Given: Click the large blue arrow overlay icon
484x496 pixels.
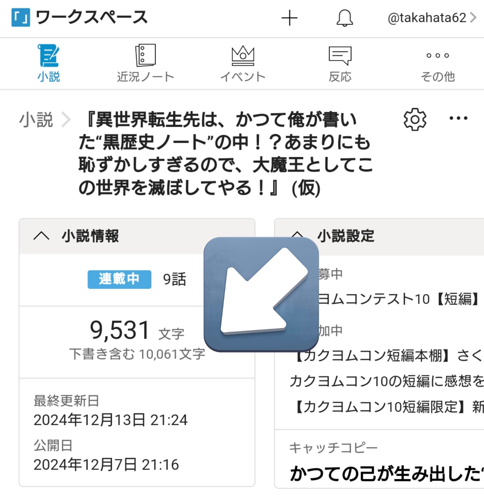Looking at the screenshot, I should pos(261,294).
